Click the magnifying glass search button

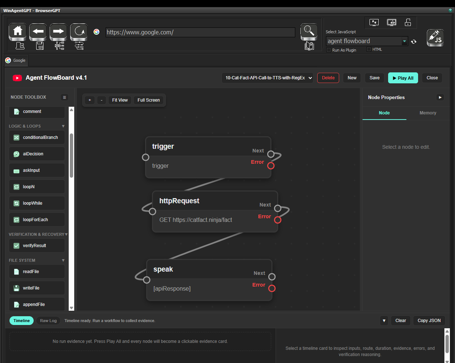click(x=309, y=32)
